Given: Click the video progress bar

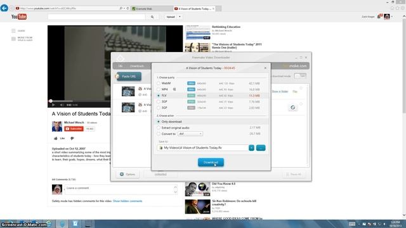Looking at the screenshot, I should [x=79, y=101].
